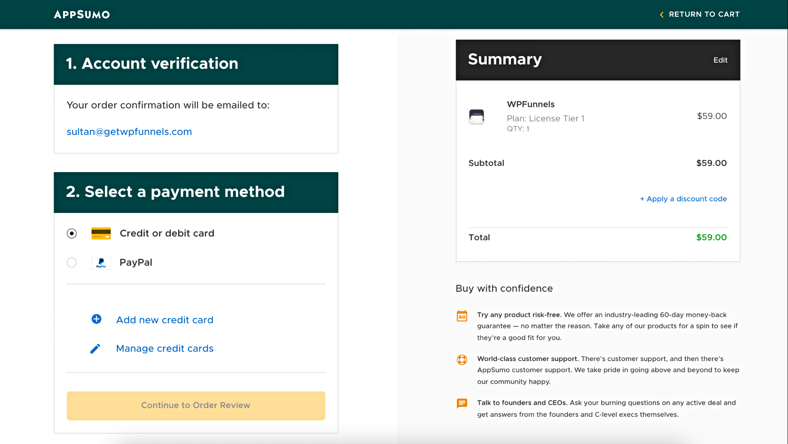Return to cart link

[x=704, y=14]
